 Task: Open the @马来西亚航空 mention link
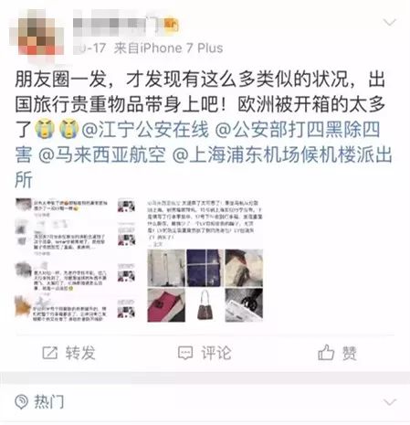(x=102, y=154)
